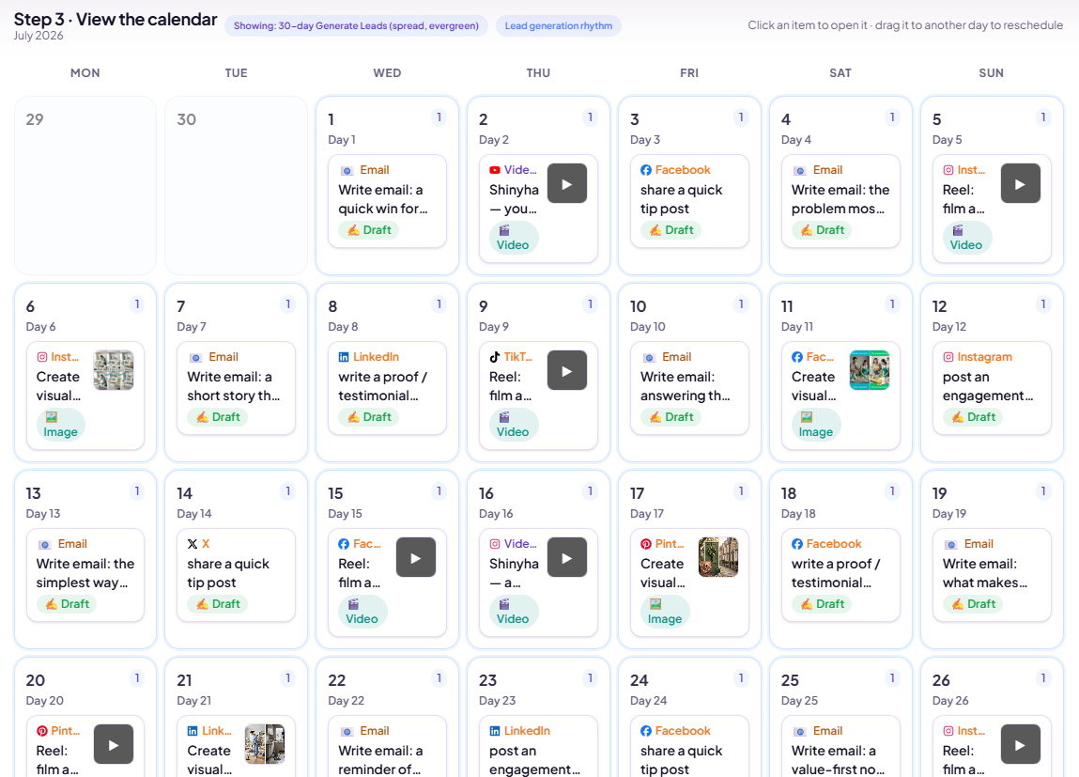This screenshot has width=1079, height=777.
Task: Open 'Write email: a value-first no…' card
Action: point(840,747)
